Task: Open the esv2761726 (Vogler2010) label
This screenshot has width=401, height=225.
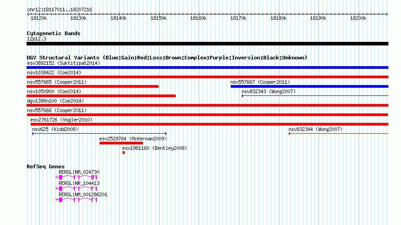Action: [x=61, y=120]
